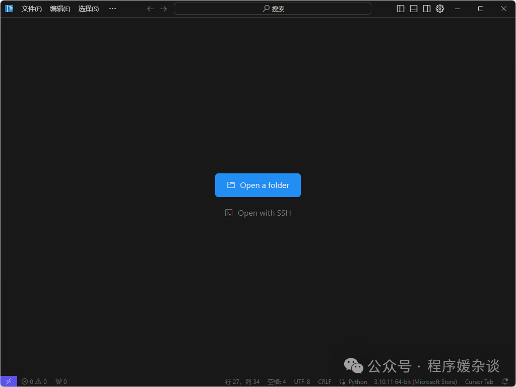This screenshot has width=516, height=387.
Task: Click the remote connection indicator
Action: click(8, 381)
